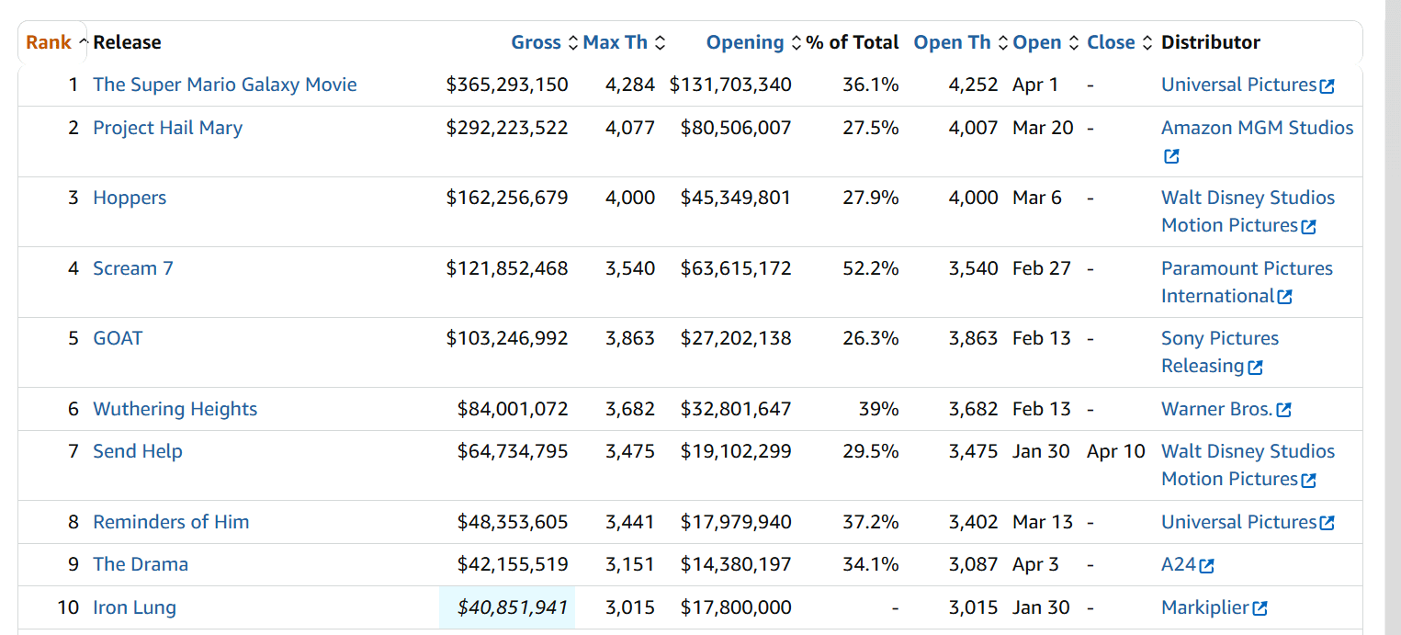The image size is (1401, 635).
Task: Sort table by Opening column
Action: pyautogui.click(x=745, y=42)
